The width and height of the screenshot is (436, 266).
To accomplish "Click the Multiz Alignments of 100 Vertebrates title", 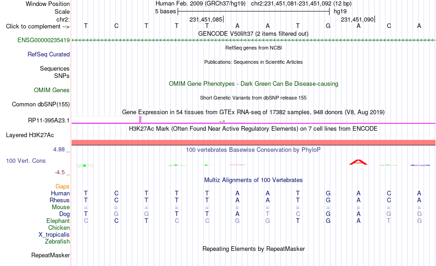I will (253, 180).
